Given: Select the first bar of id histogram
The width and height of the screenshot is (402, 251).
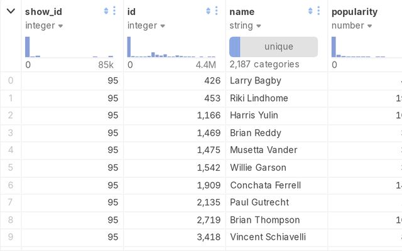Looking at the screenshot, I should 129,47.
